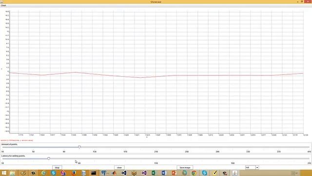Click the clear button
The width and height of the screenshot is (312, 176).
click(x=119, y=168)
